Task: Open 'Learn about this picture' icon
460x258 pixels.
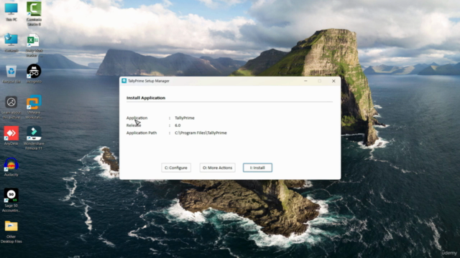Action: 11,107
